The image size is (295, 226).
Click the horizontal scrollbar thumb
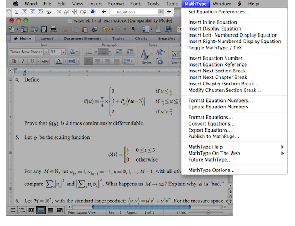[x=141, y=207]
